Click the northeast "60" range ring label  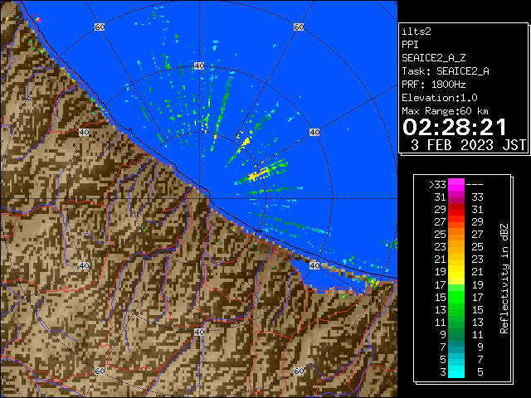299,27
